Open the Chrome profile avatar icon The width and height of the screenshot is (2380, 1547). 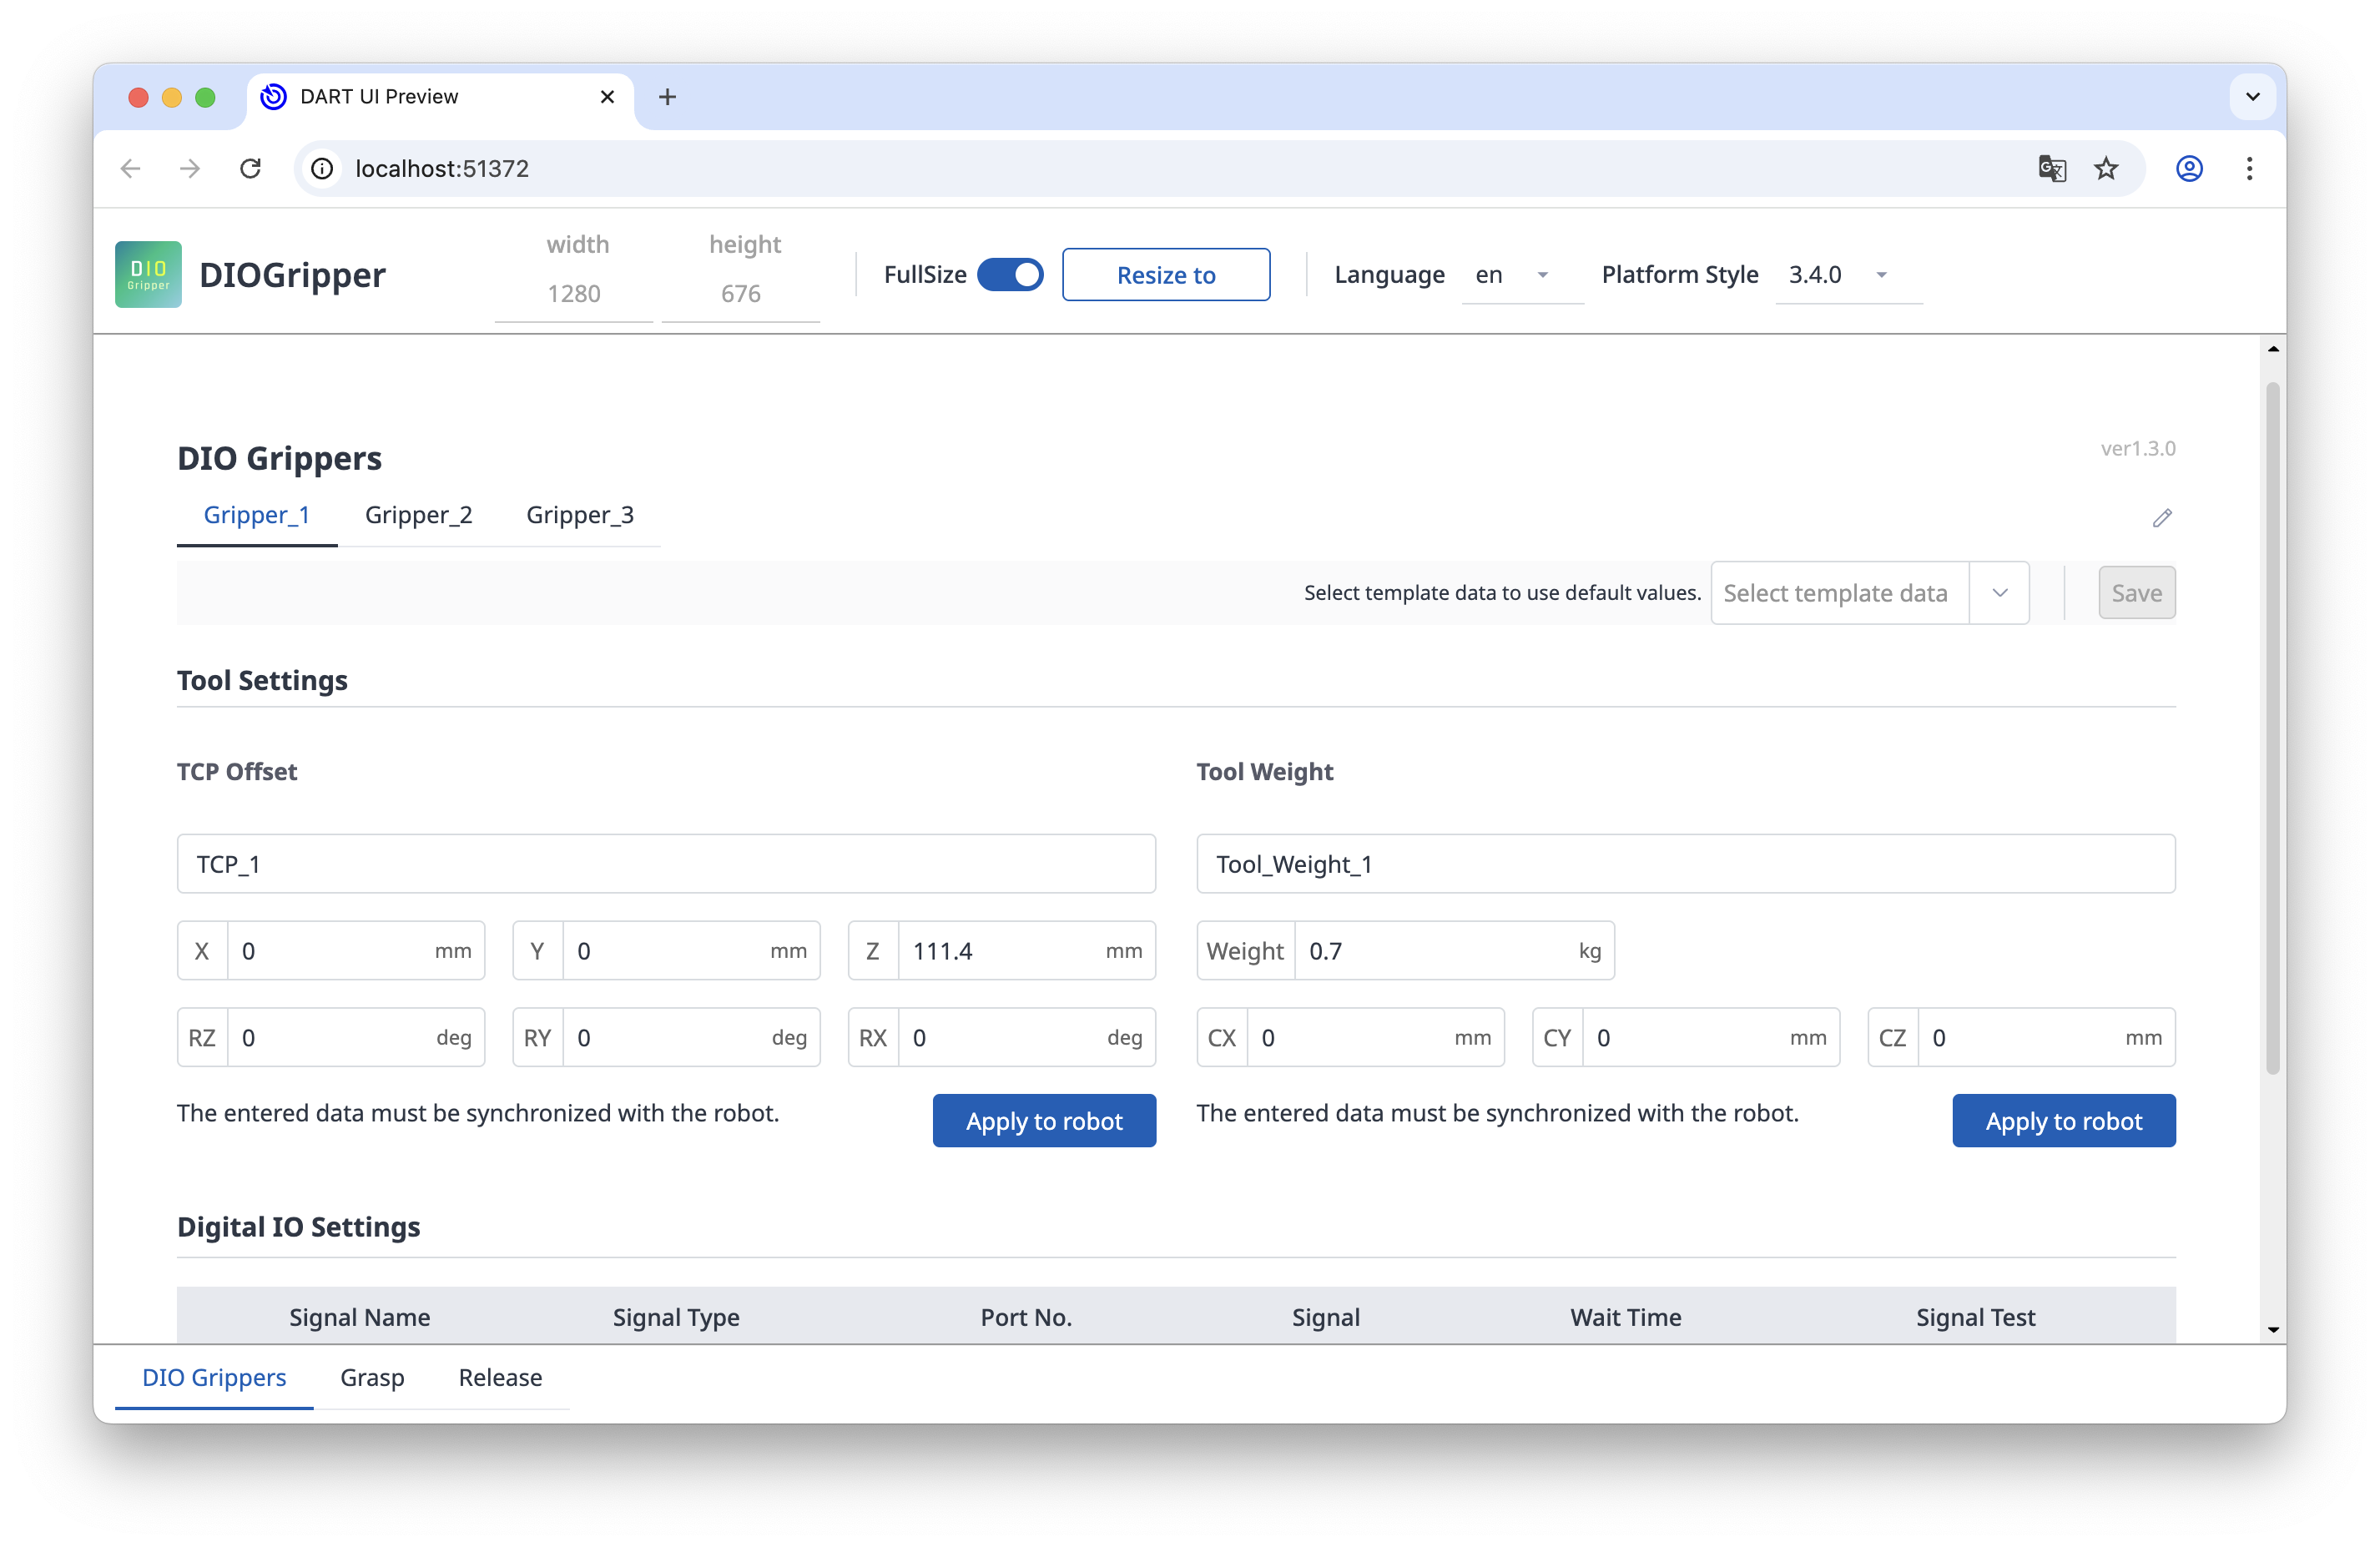point(2189,168)
